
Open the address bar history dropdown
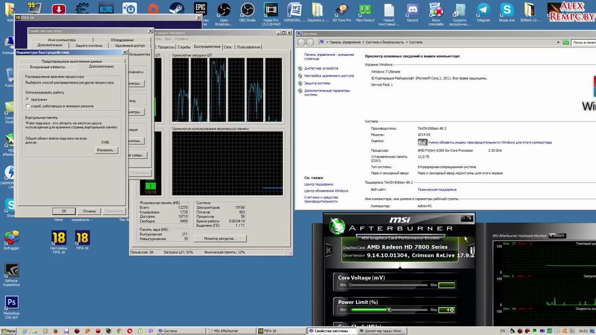(559, 42)
